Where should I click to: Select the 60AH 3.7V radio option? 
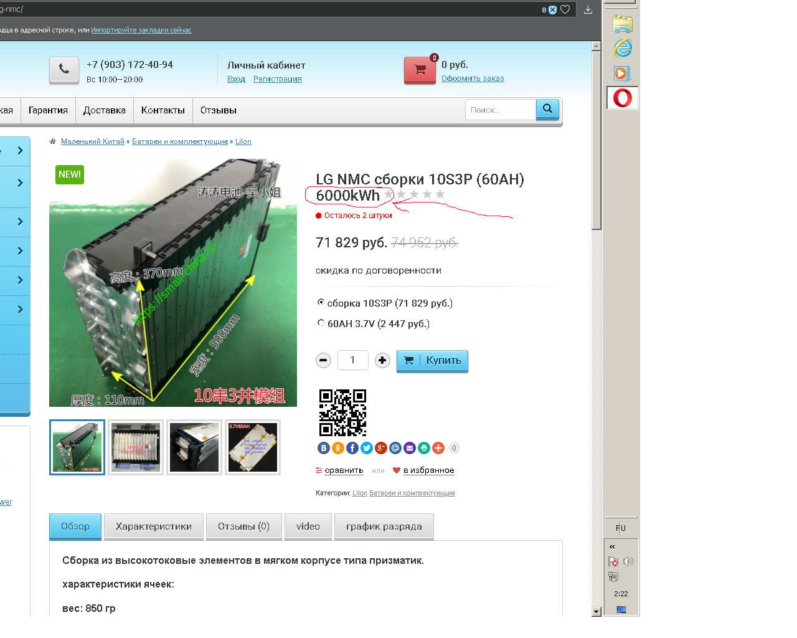point(321,323)
